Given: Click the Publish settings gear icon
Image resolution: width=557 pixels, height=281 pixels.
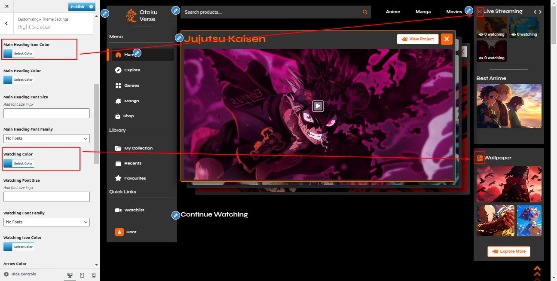Looking at the screenshot, I should coord(91,7).
